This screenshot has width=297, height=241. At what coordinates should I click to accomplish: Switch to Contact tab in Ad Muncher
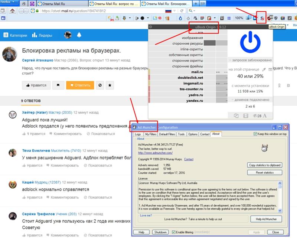[205, 134]
